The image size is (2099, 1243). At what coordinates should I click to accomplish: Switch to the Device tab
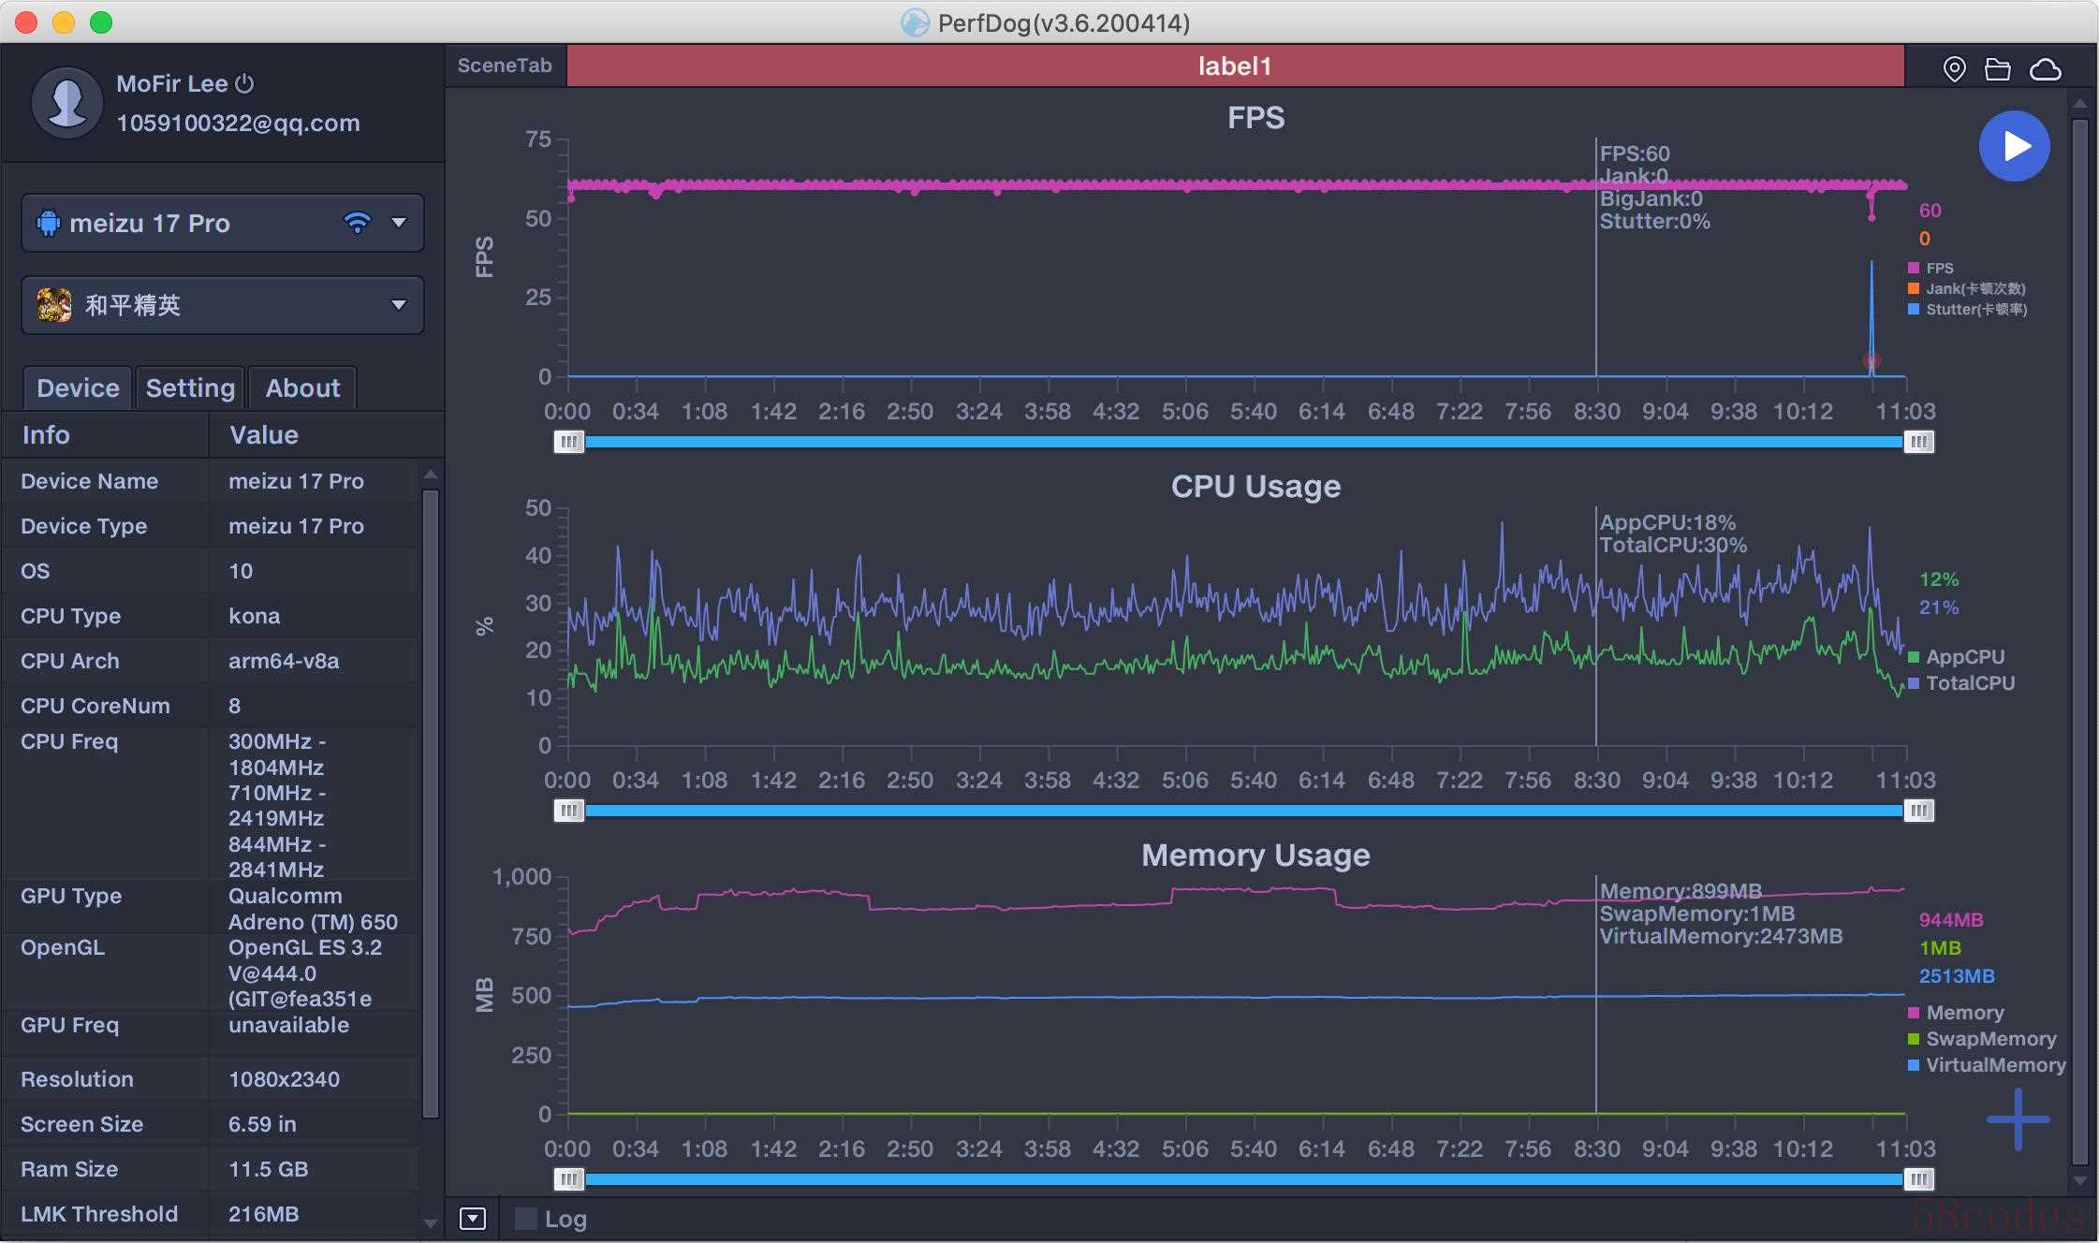(x=78, y=388)
